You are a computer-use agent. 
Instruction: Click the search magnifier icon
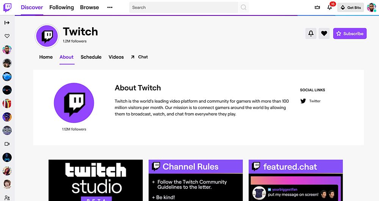point(244,8)
